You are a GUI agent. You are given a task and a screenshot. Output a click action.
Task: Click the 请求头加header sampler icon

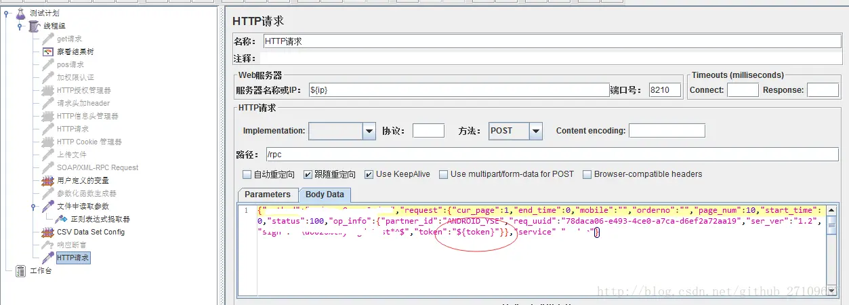point(48,103)
